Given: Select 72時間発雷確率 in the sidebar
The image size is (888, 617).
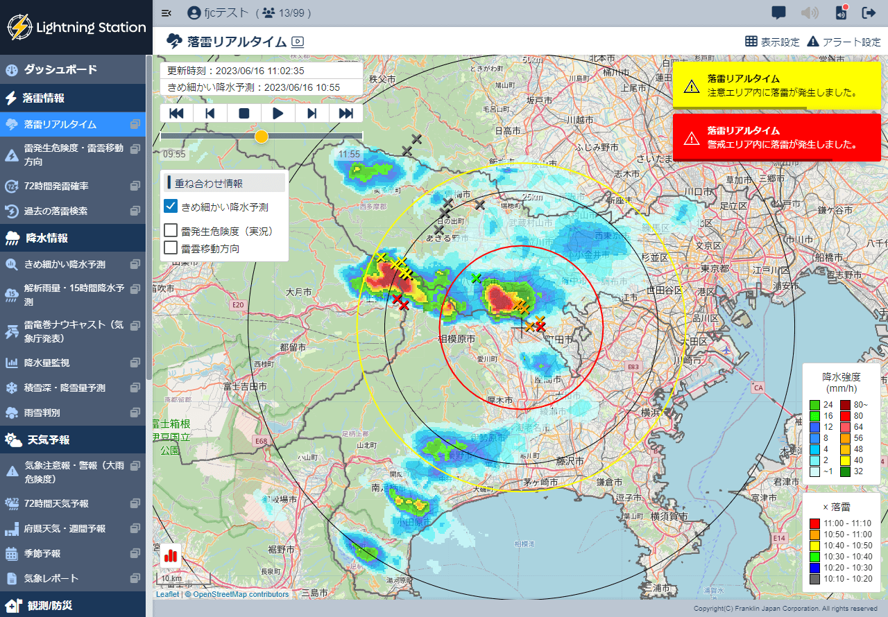Looking at the screenshot, I should click(x=66, y=186).
